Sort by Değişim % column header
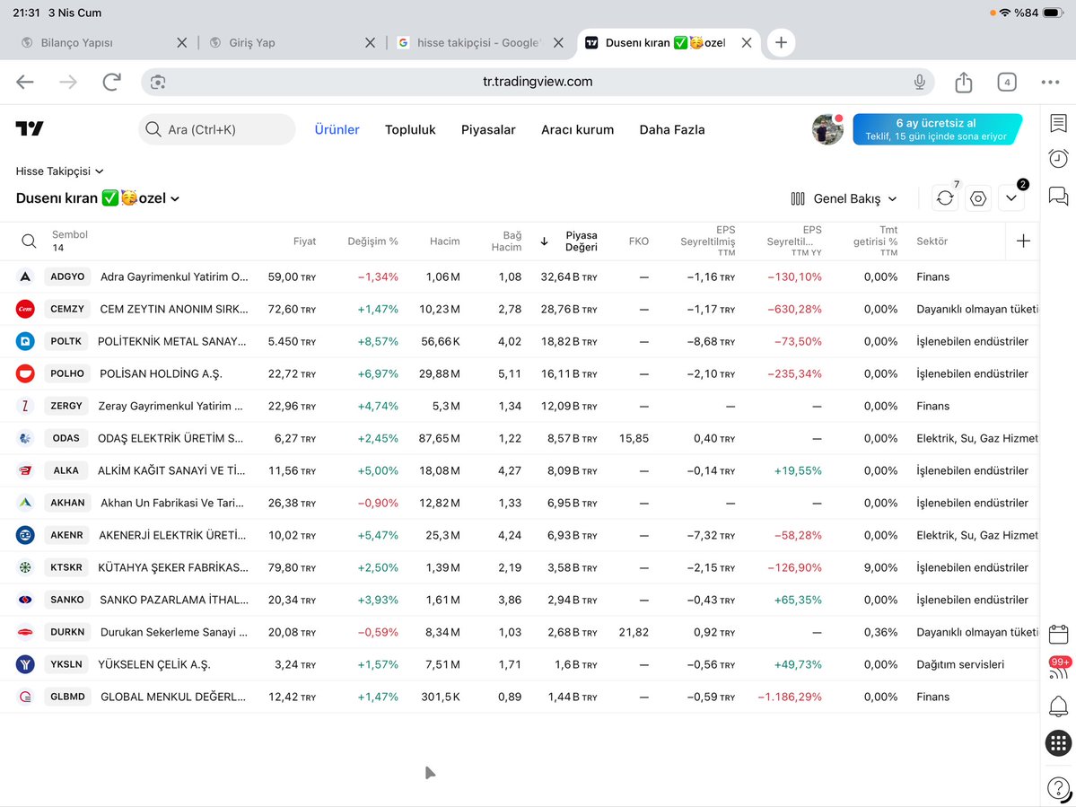Image resolution: width=1076 pixels, height=807 pixels. 372,241
